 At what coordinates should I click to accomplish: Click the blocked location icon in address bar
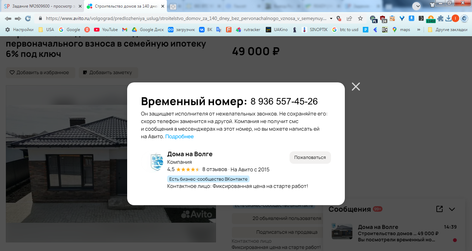pos(339,19)
